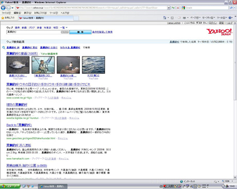The width and height of the screenshot is (237, 189).
Task: Switch to the 画像 search category
Action: coord(18,28)
